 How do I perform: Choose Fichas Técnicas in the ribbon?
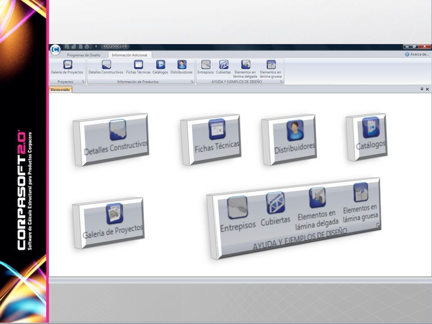[138, 67]
